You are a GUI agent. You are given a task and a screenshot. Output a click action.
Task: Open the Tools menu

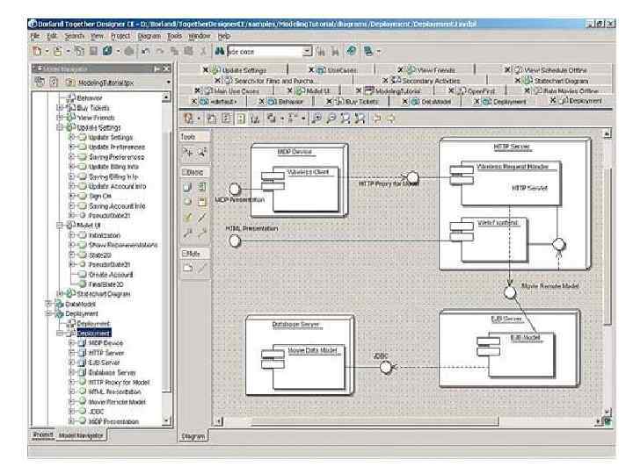pos(174,36)
